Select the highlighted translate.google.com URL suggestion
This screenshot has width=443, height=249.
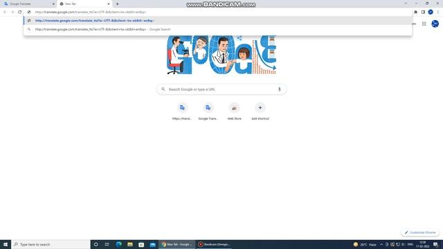coord(218,21)
